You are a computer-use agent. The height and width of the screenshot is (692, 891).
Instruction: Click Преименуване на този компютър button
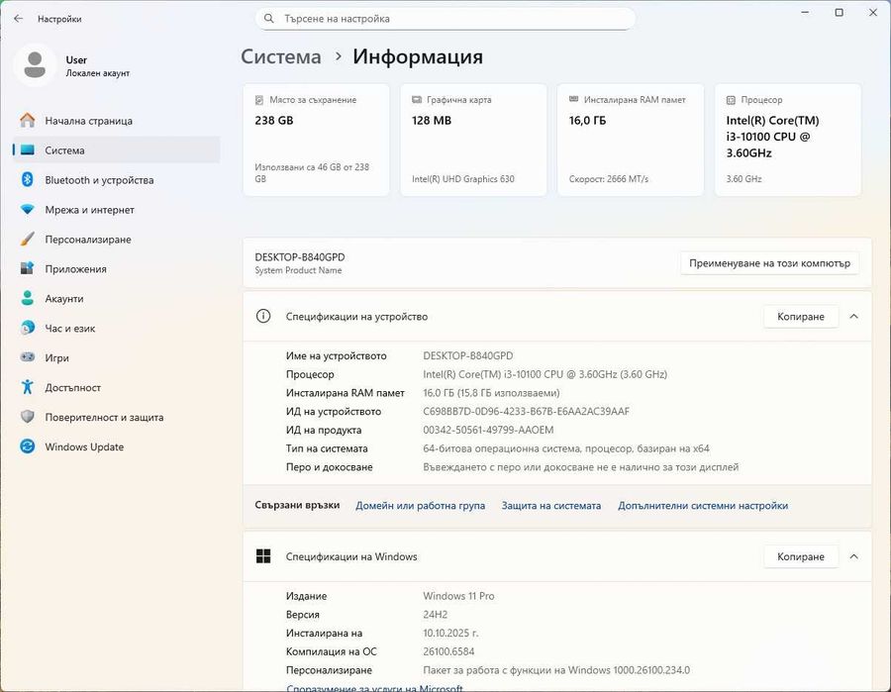[769, 263]
